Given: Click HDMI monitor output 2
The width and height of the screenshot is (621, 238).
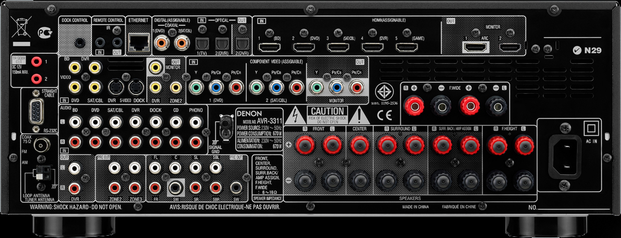Looking at the screenshot, I should (510, 47).
